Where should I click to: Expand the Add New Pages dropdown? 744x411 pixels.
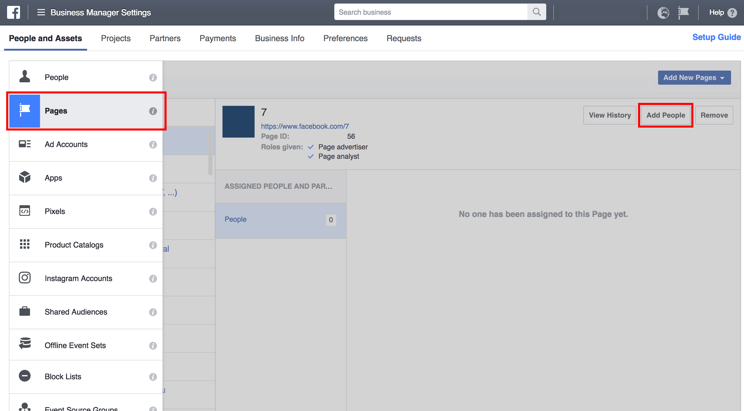point(694,78)
